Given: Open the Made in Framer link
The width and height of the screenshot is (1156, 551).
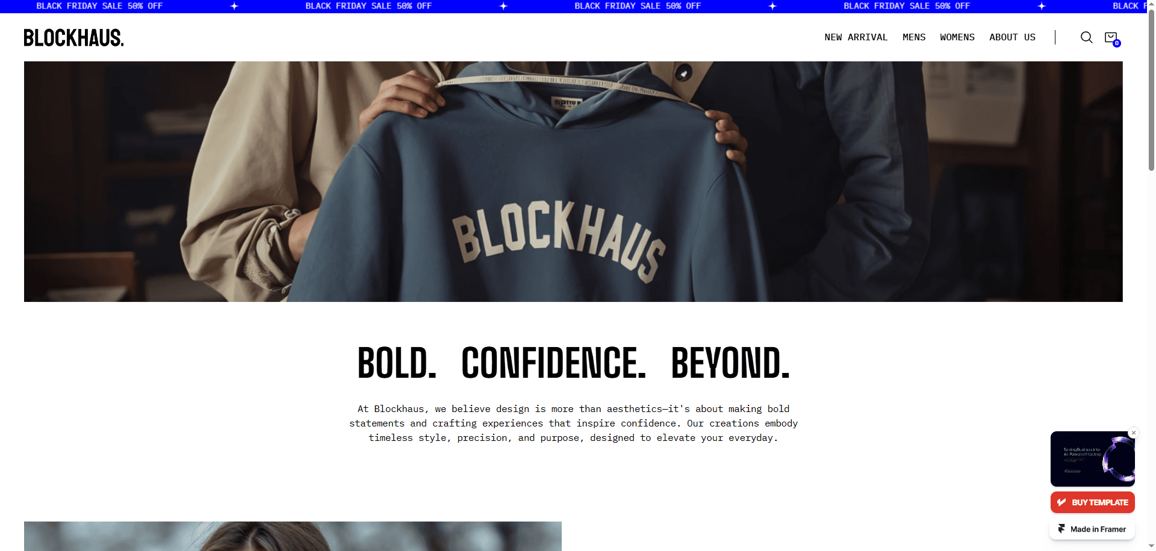Looking at the screenshot, I should (1092, 529).
